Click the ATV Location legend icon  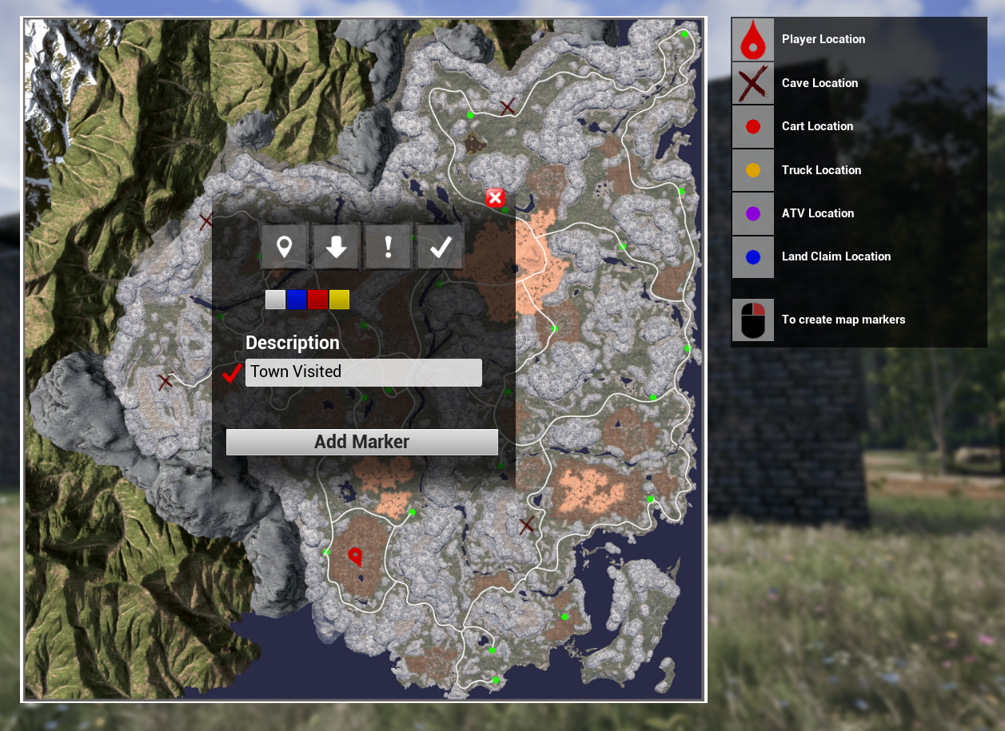click(752, 213)
